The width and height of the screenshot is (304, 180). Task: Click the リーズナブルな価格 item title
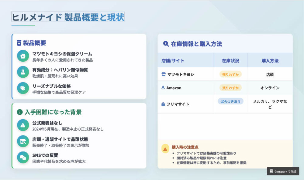point(51,86)
